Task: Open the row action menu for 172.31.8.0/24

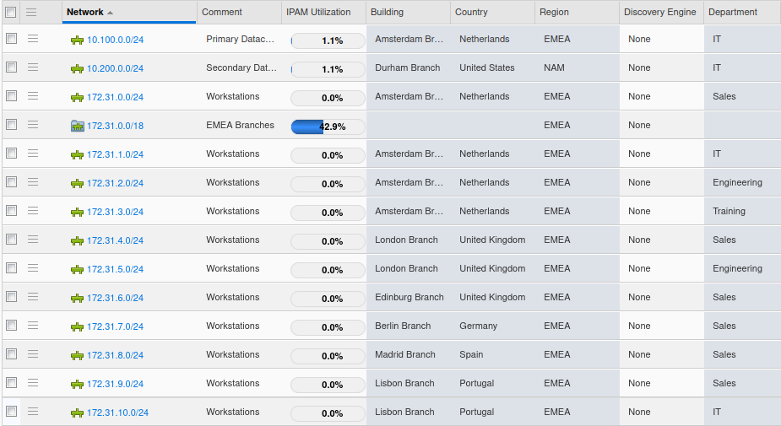Action: pyautogui.click(x=33, y=354)
